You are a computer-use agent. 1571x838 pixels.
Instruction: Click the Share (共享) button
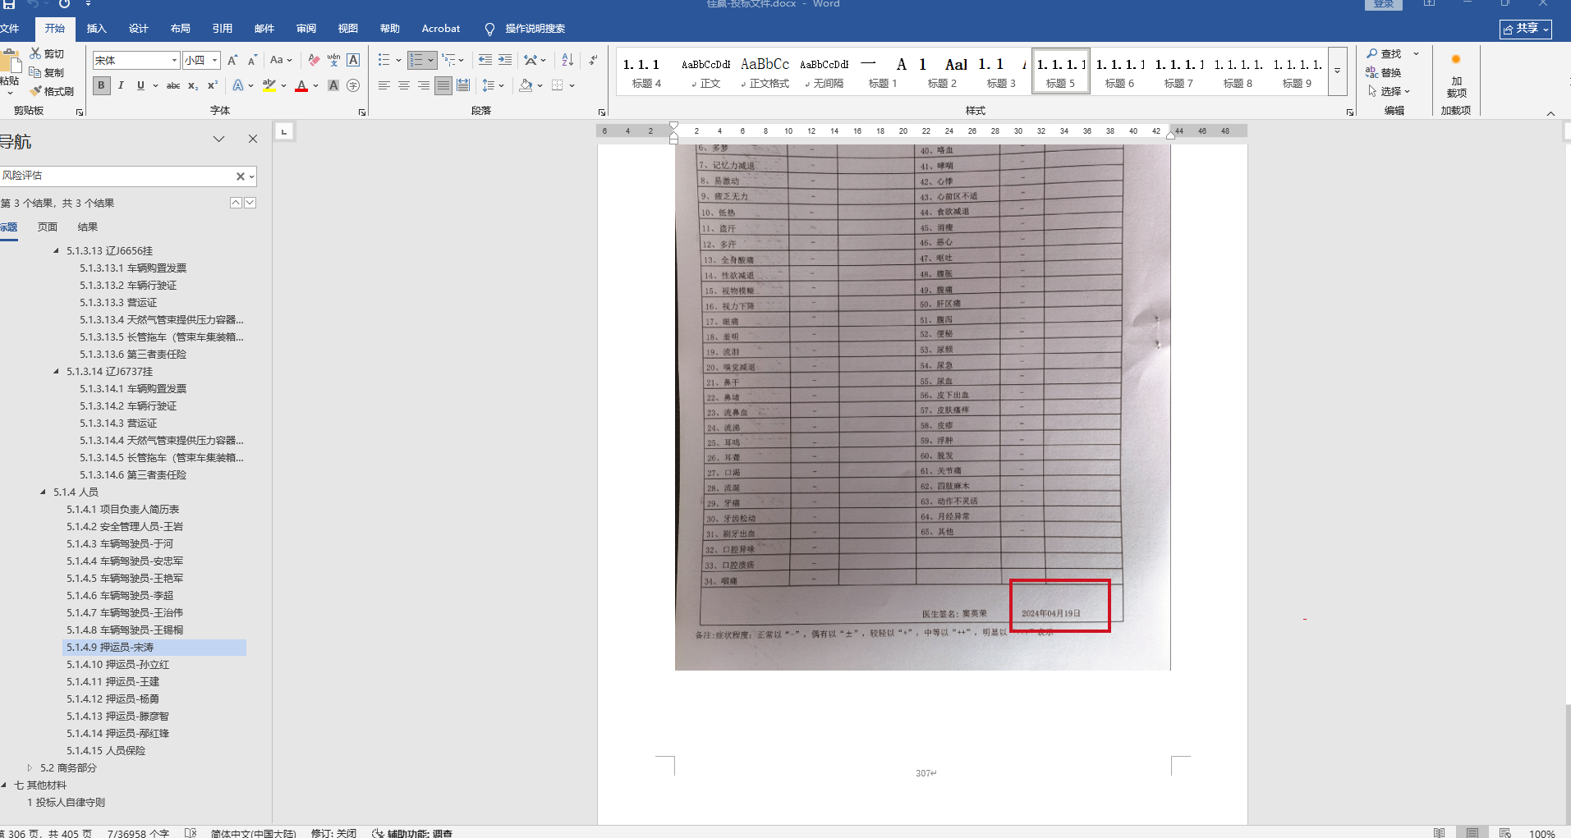click(1526, 29)
